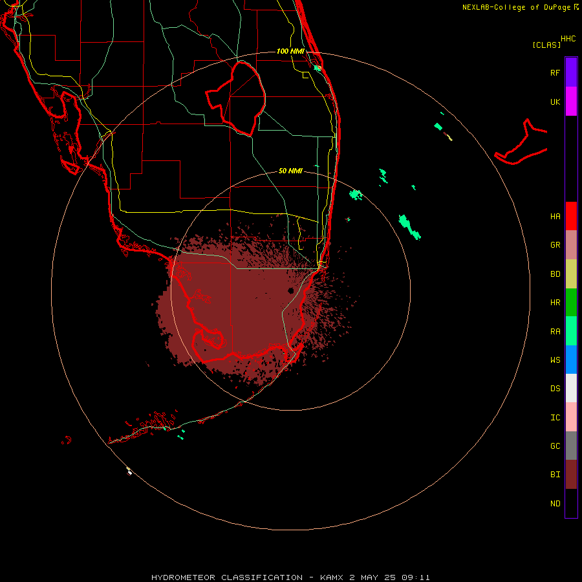Image resolution: width=582 pixels, height=582 pixels.
Task: Click the BD legend label
Action: tap(555, 274)
